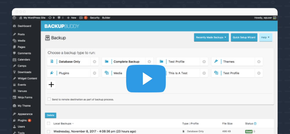Image resolution: width=290 pixels, height=134 pixels.
Task: Open settings gear for Themes profile
Action: click(259, 62)
